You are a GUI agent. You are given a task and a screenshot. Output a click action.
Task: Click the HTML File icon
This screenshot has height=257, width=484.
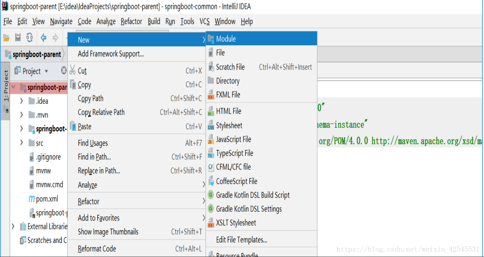211,111
